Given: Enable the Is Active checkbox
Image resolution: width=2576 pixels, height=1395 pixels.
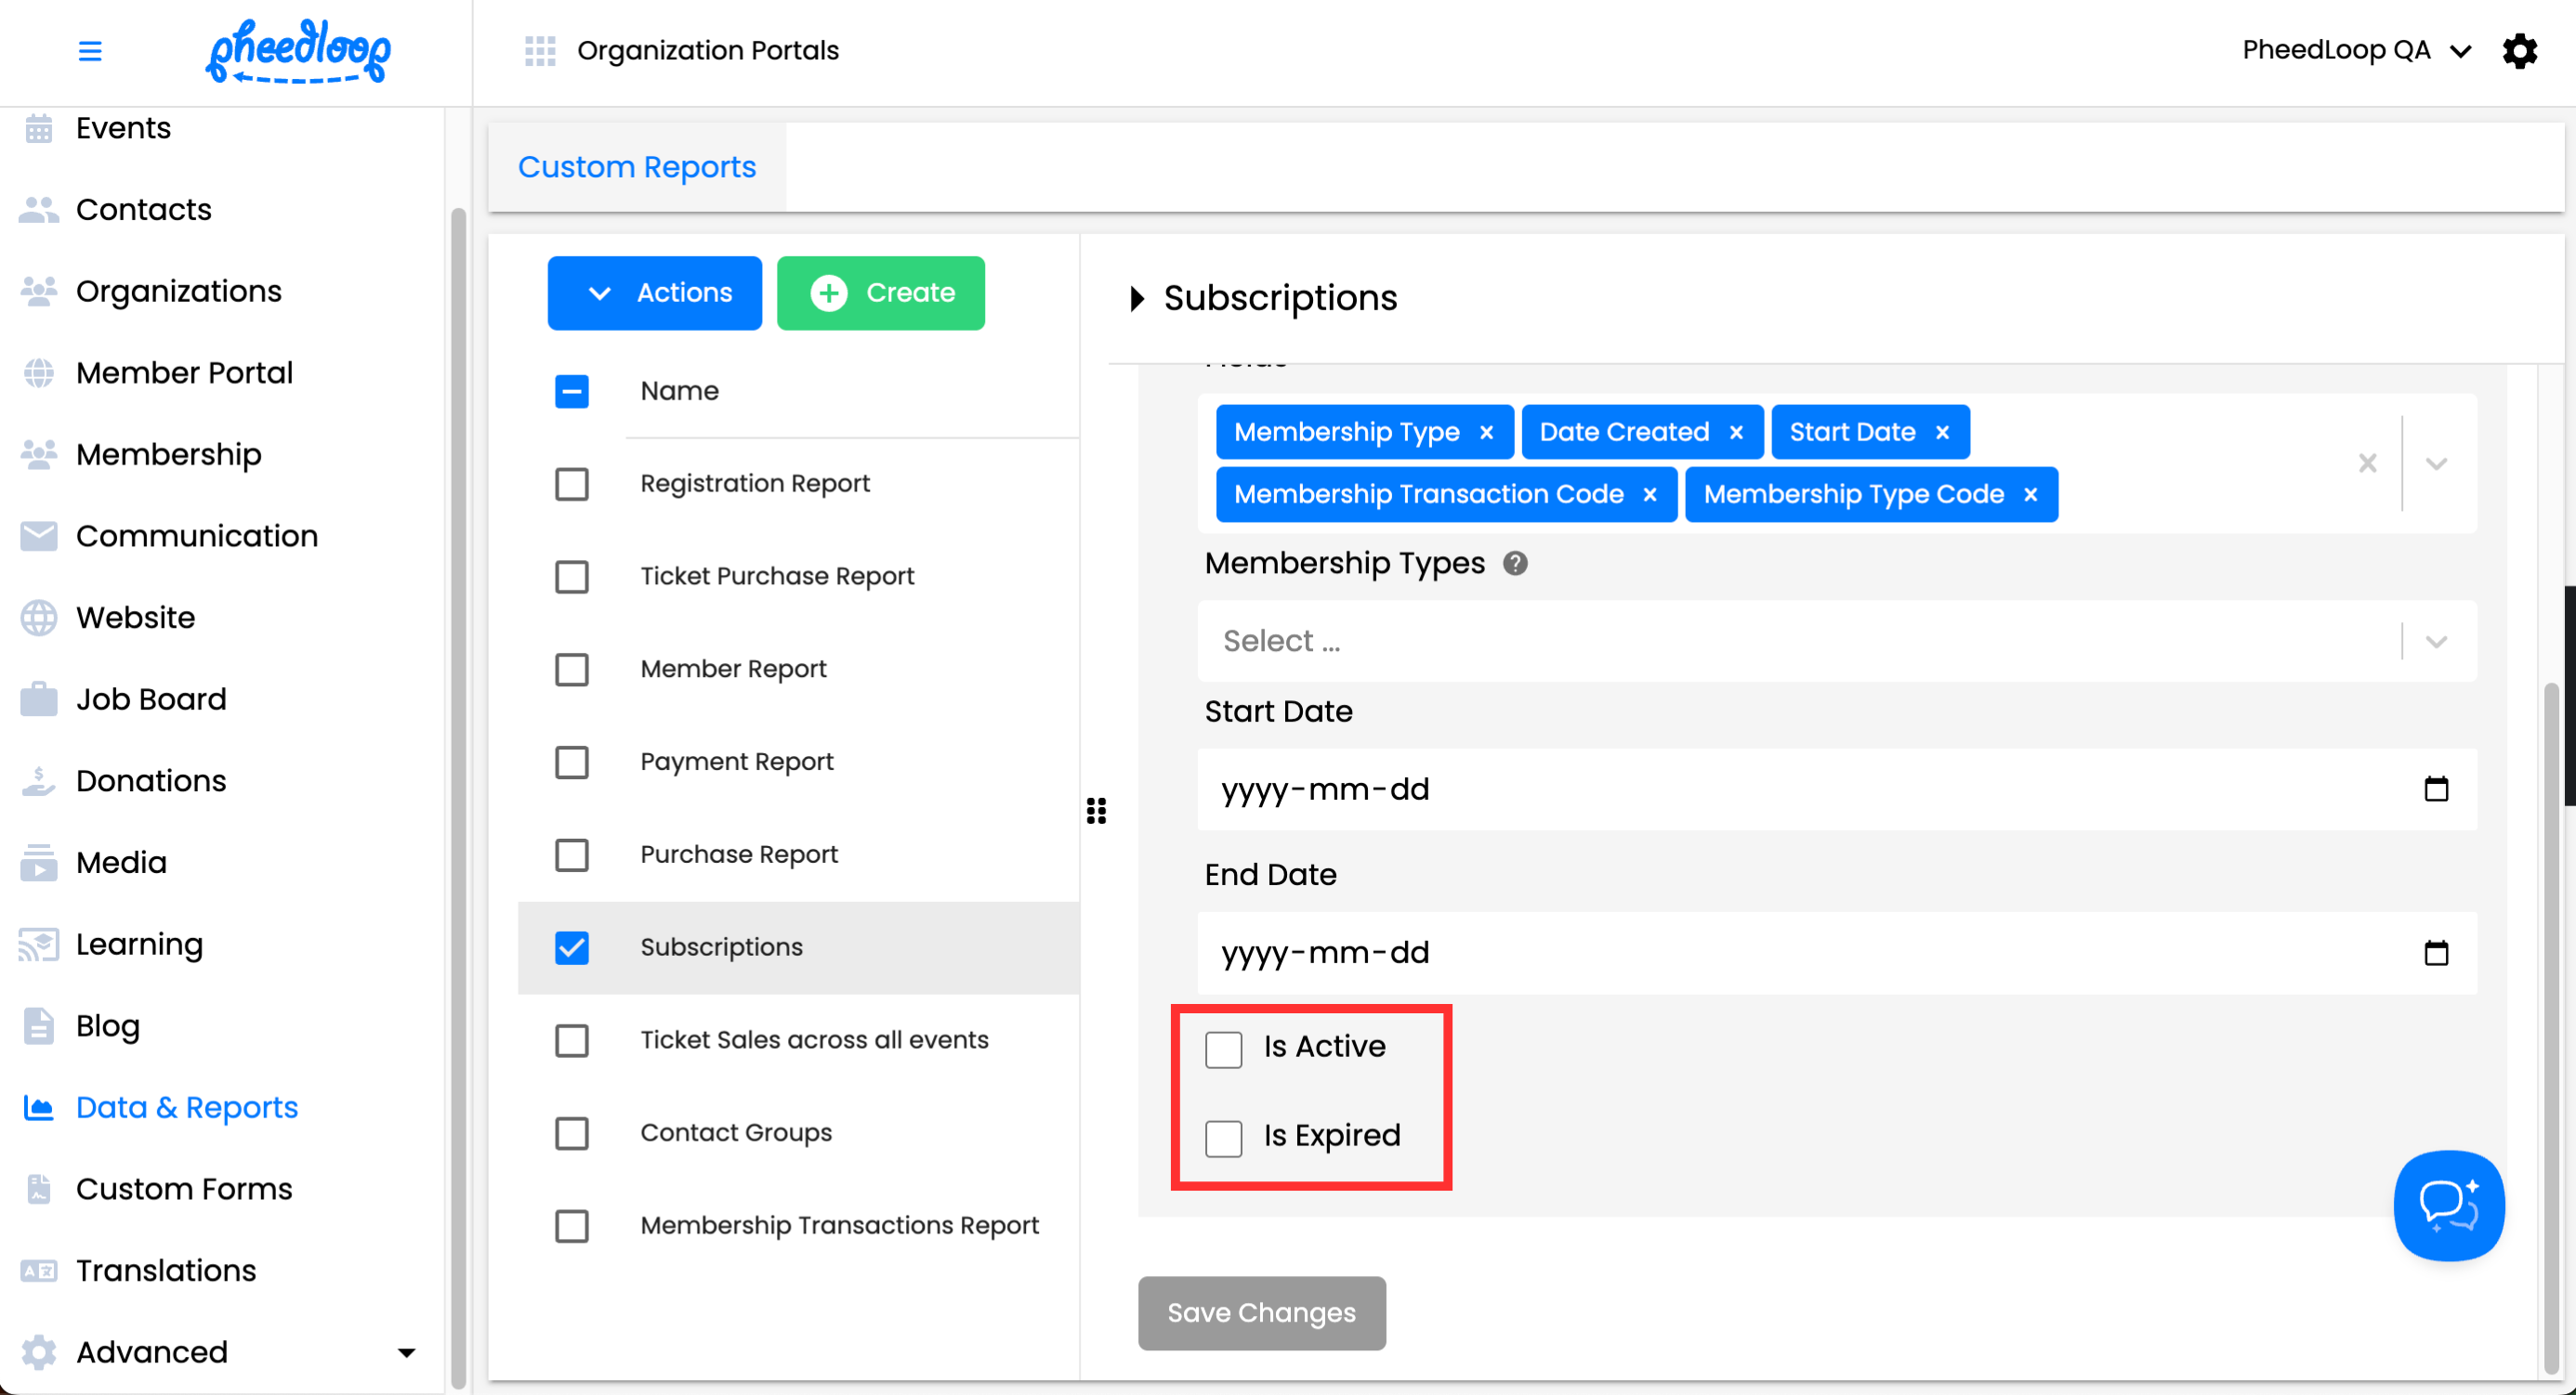Looking at the screenshot, I should 1223,1050.
